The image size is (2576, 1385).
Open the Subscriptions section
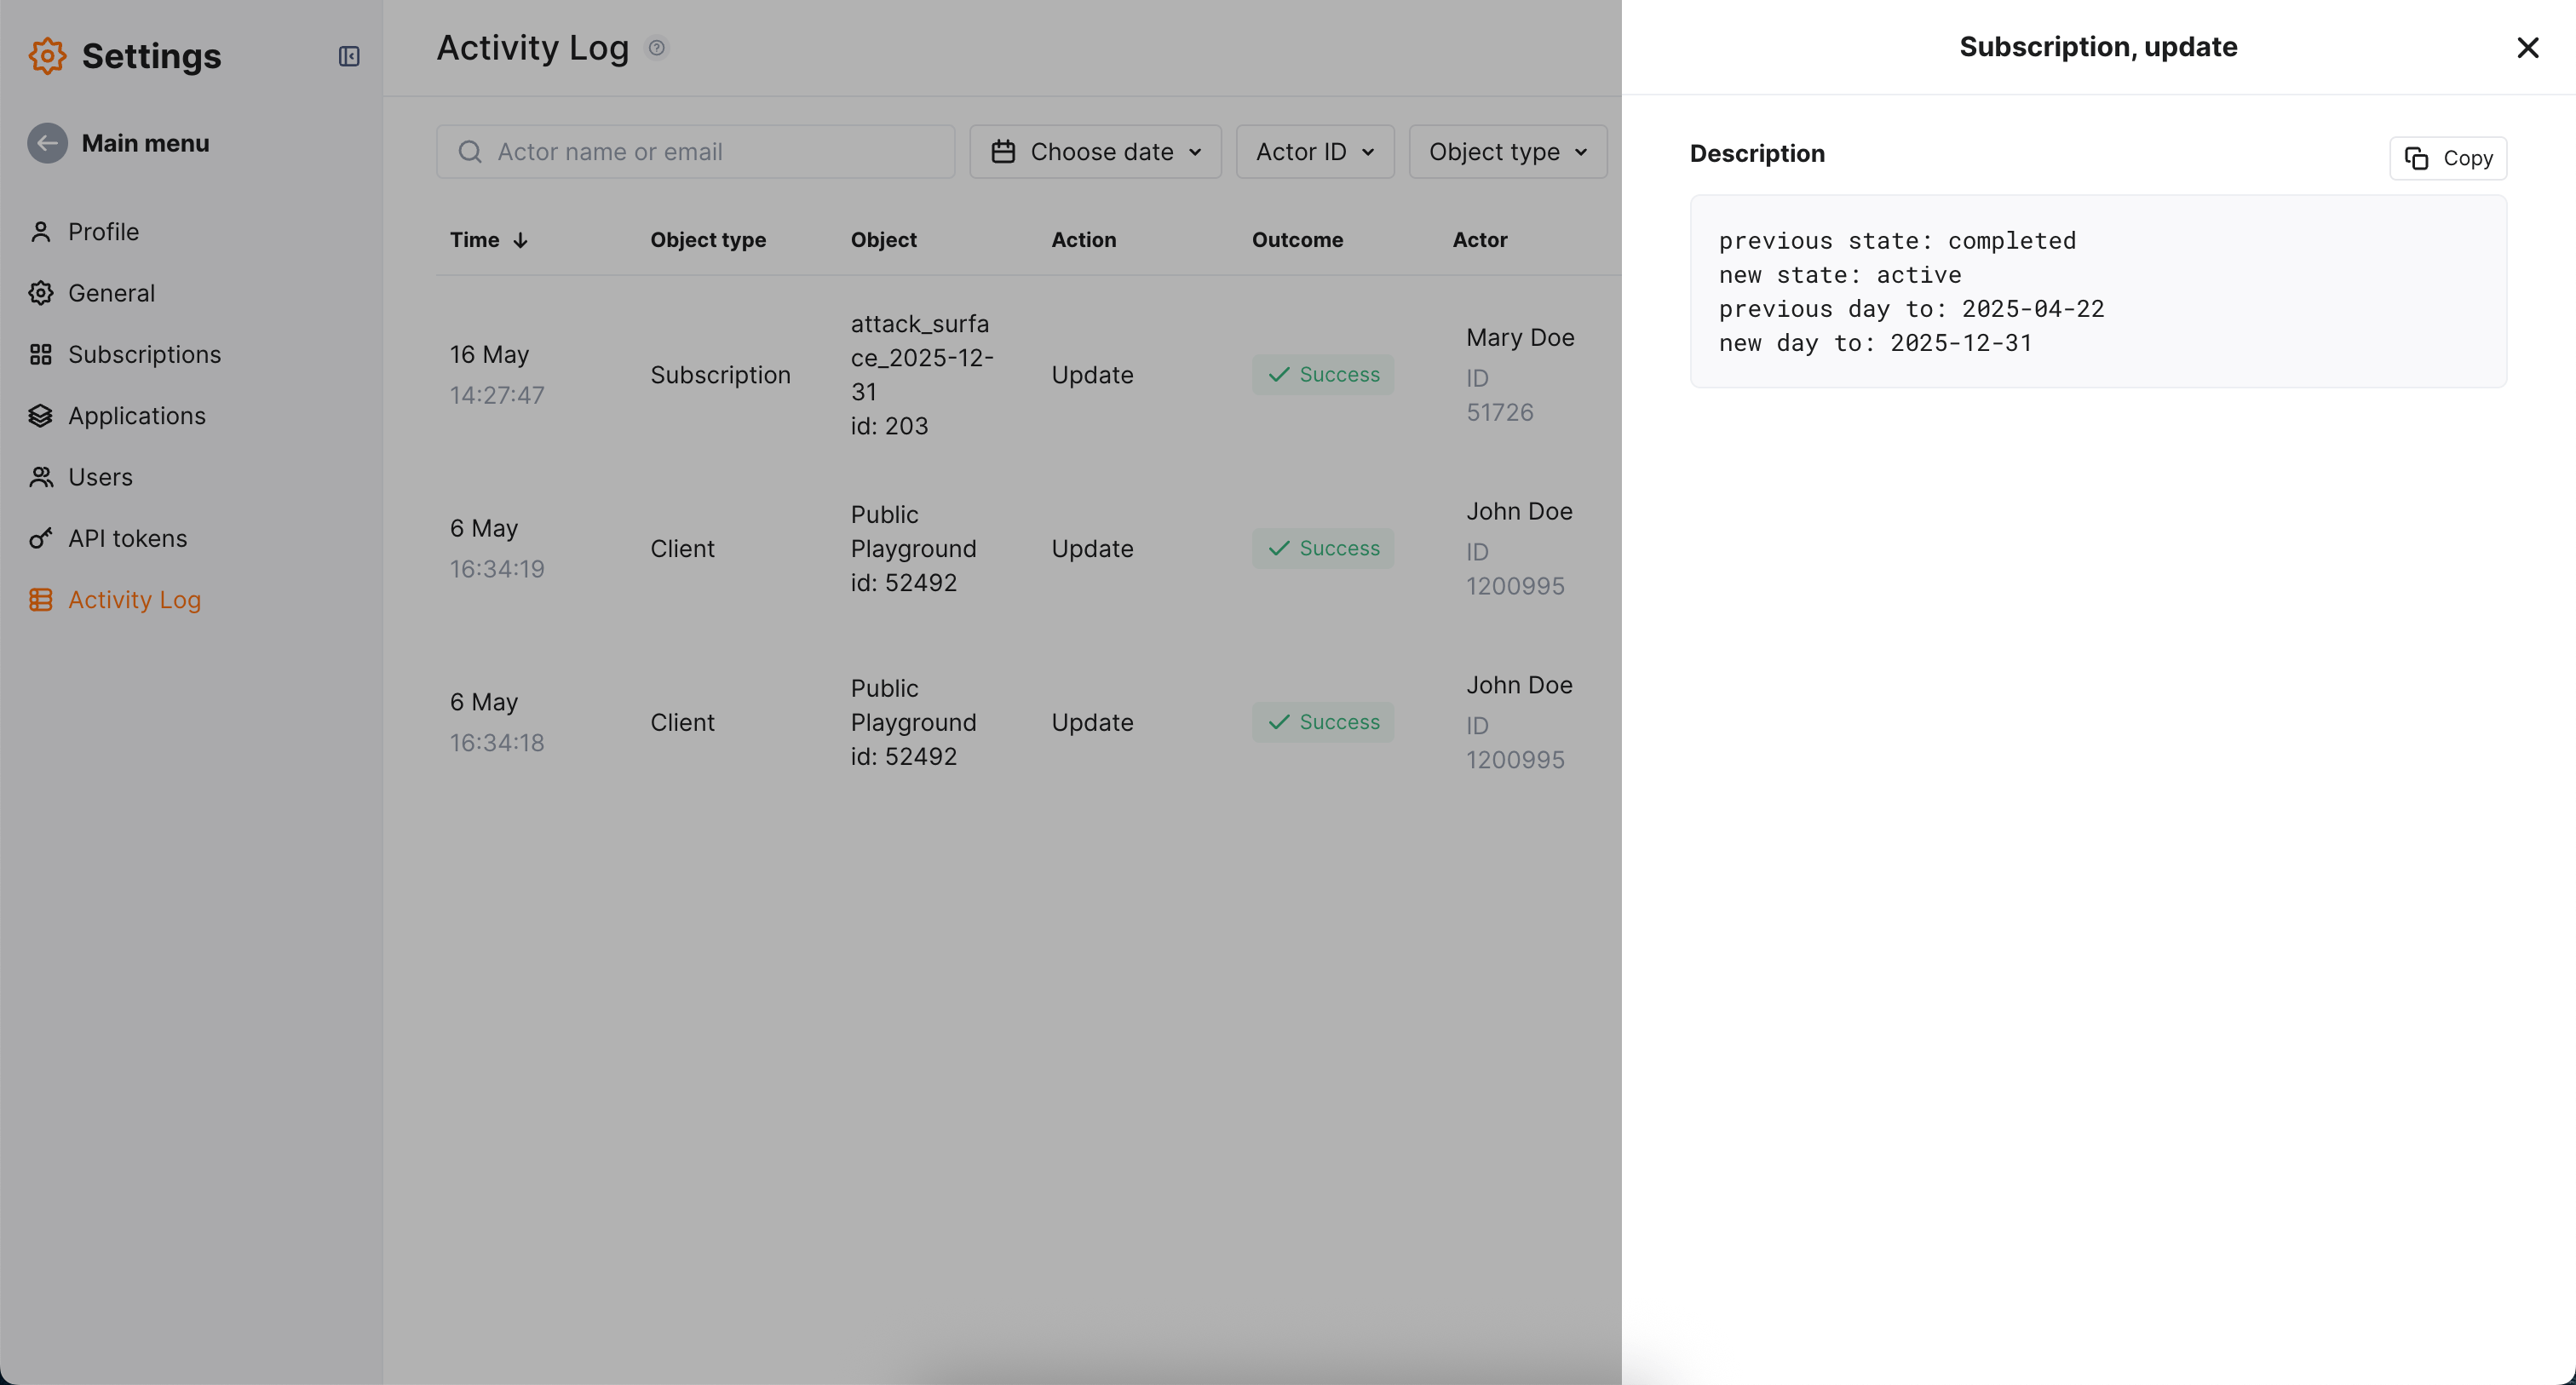coord(144,354)
